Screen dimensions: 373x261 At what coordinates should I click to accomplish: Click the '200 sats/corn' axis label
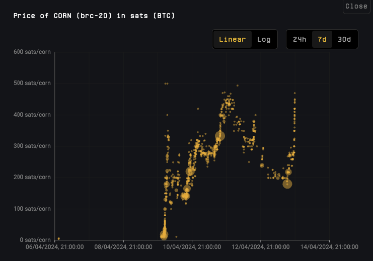(x=32, y=177)
